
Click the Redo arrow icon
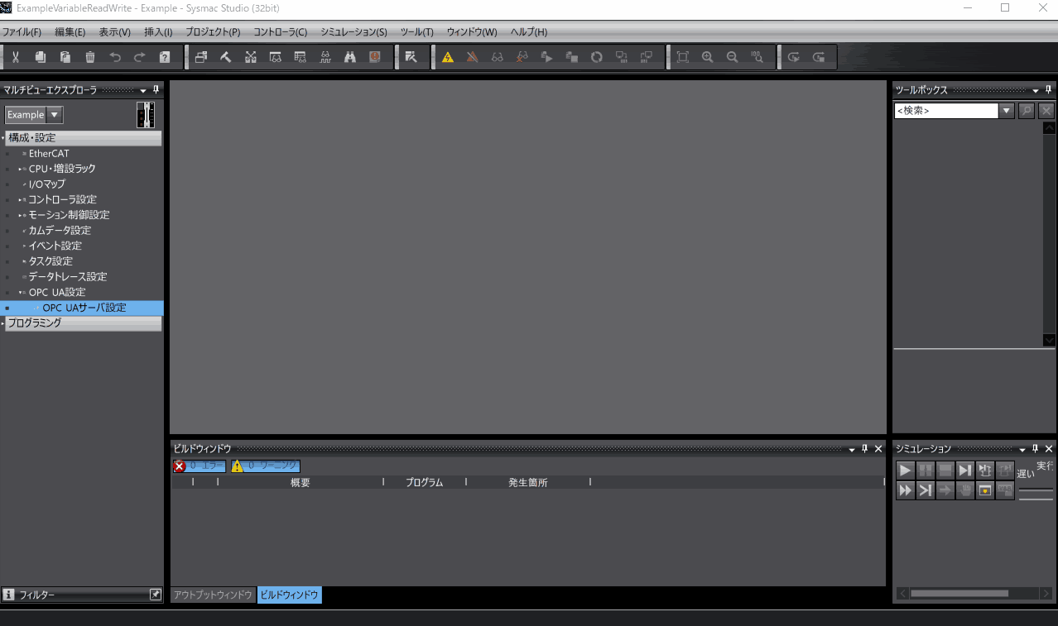pyautogui.click(x=140, y=57)
